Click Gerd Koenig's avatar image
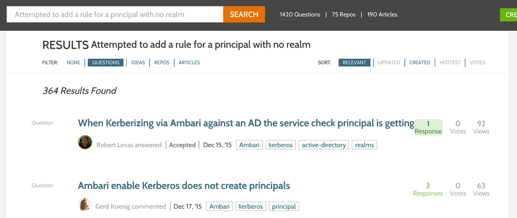 pos(85,205)
